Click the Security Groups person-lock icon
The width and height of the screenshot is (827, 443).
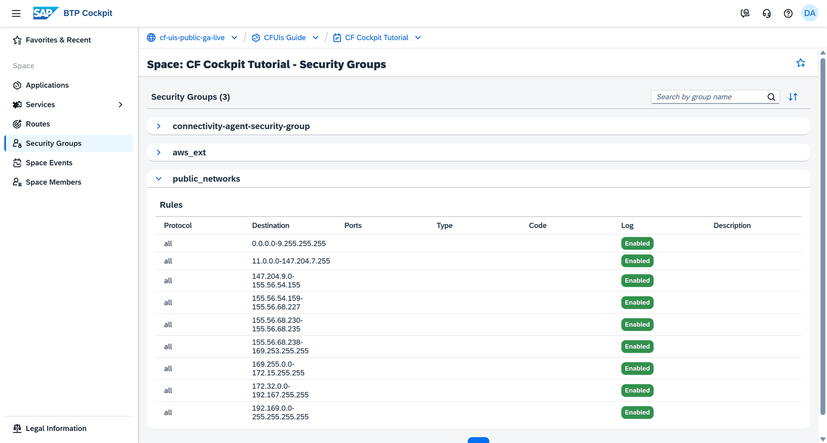17,144
